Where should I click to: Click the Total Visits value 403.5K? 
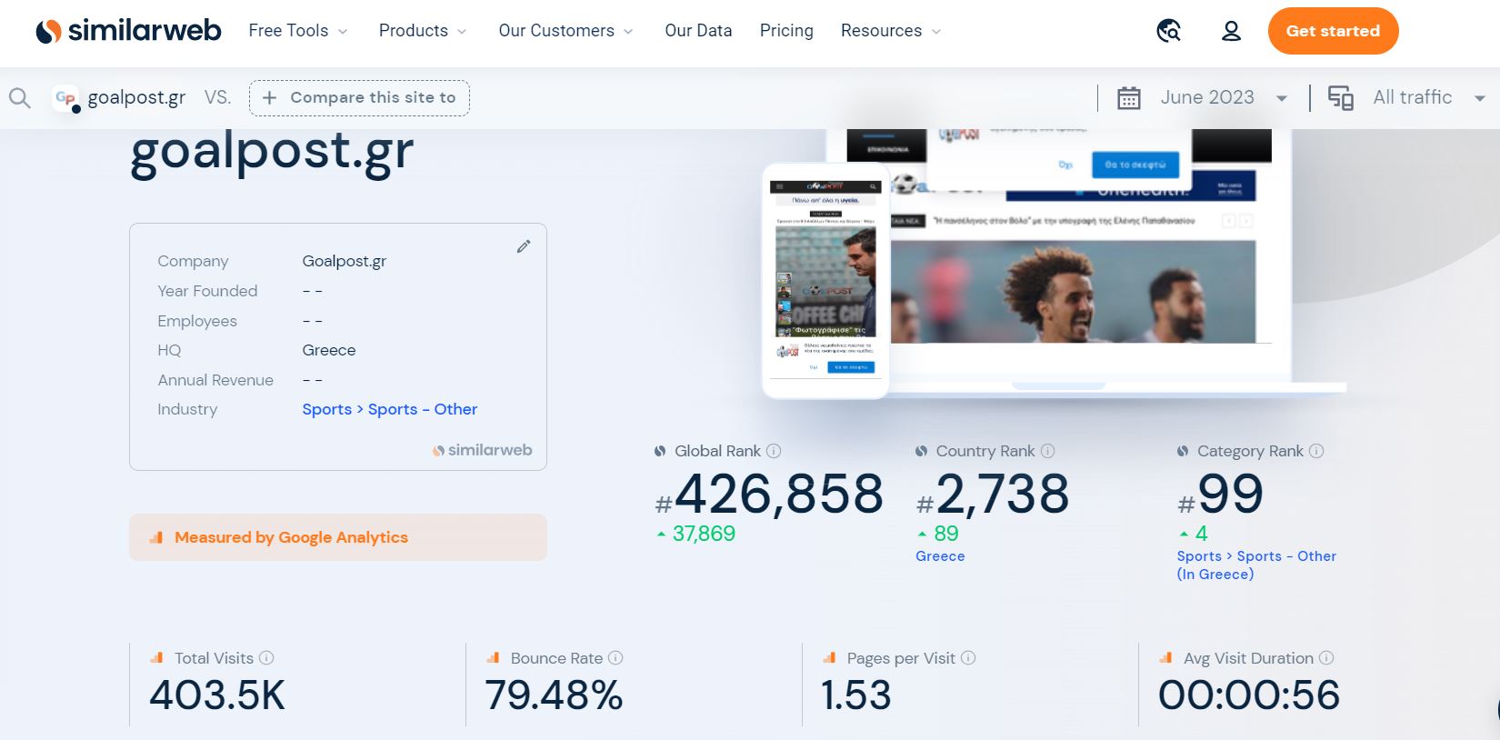[x=217, y=695]
